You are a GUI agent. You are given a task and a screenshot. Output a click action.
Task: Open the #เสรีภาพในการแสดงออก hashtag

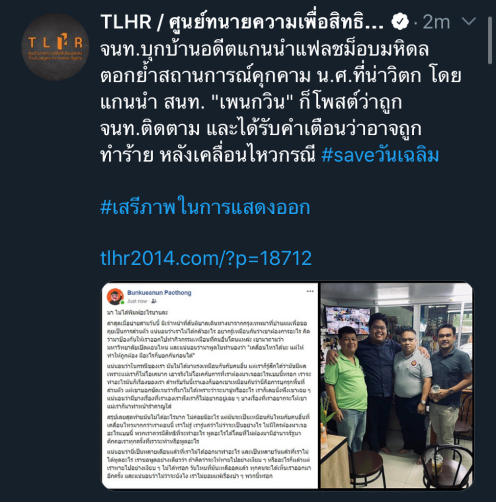205,207
